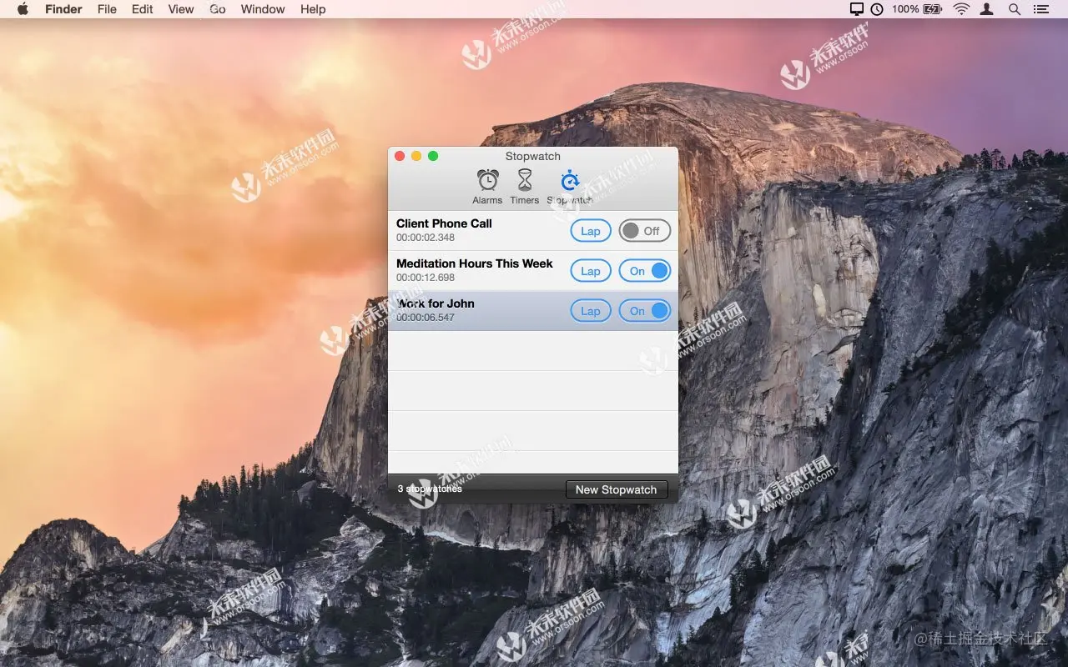1068x667 pixels.
Task: Hit Lap for Meditation Hours This Week
Action: 591,271
